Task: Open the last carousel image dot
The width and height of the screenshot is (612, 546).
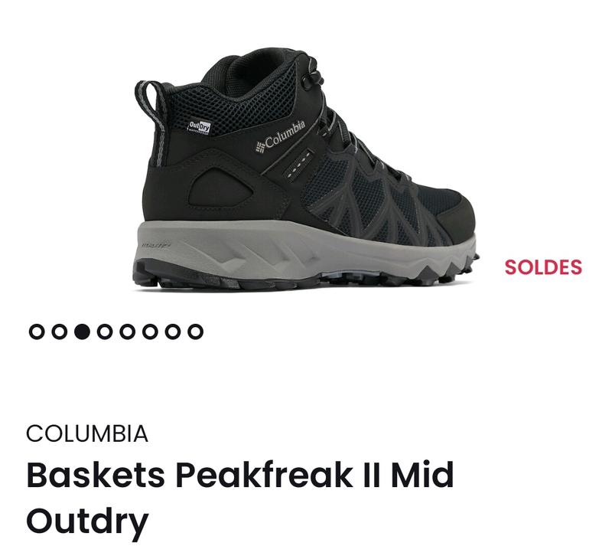Action: (195, 332)
